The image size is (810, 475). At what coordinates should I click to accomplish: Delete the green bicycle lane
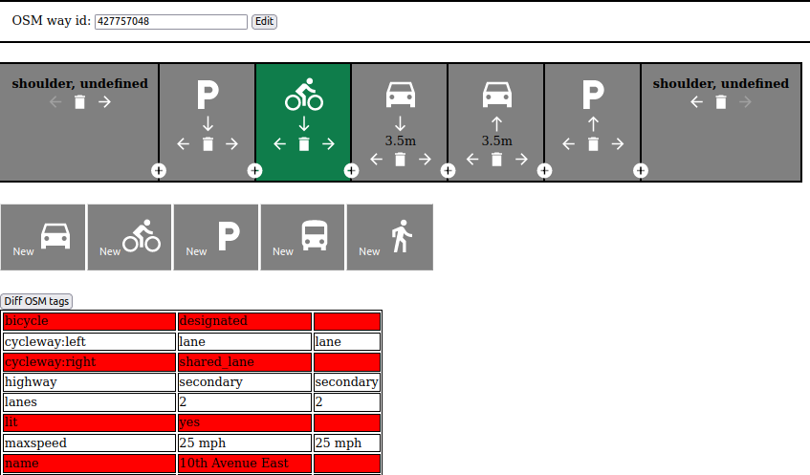[304, 144]
